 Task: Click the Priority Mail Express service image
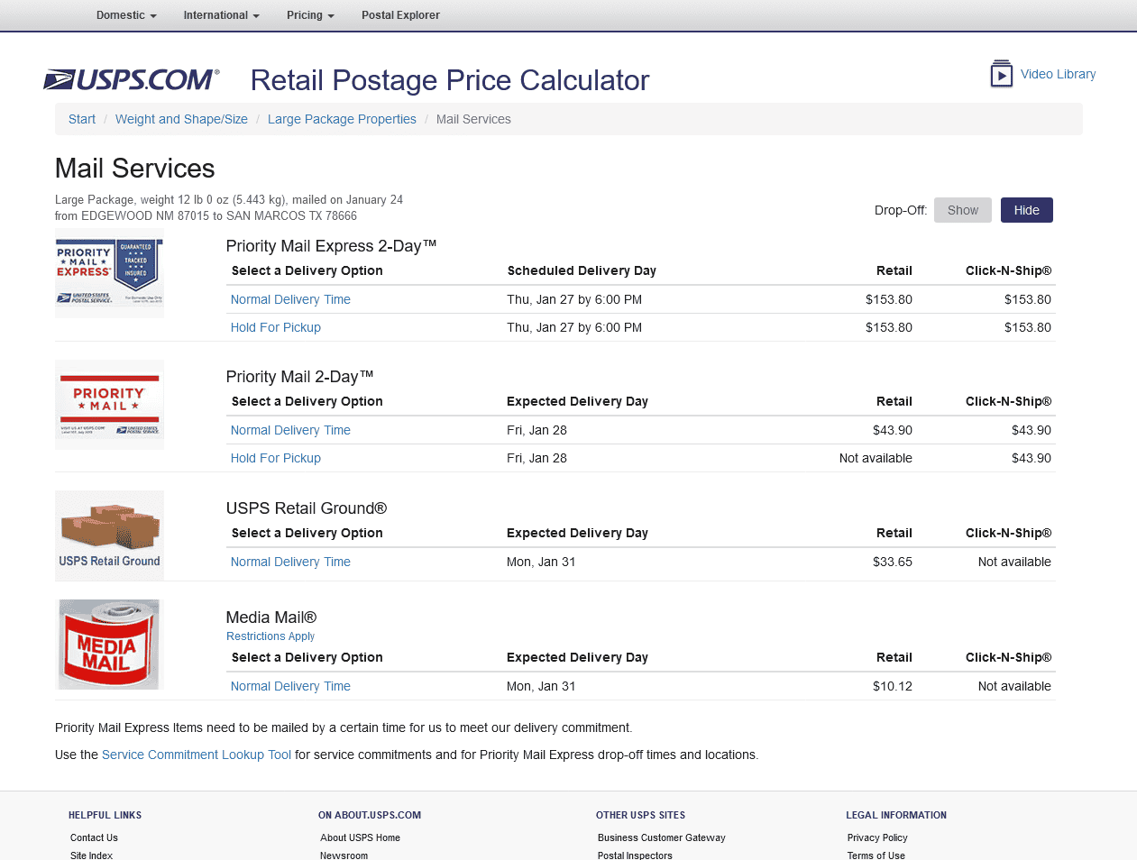(x=109, y=273)
